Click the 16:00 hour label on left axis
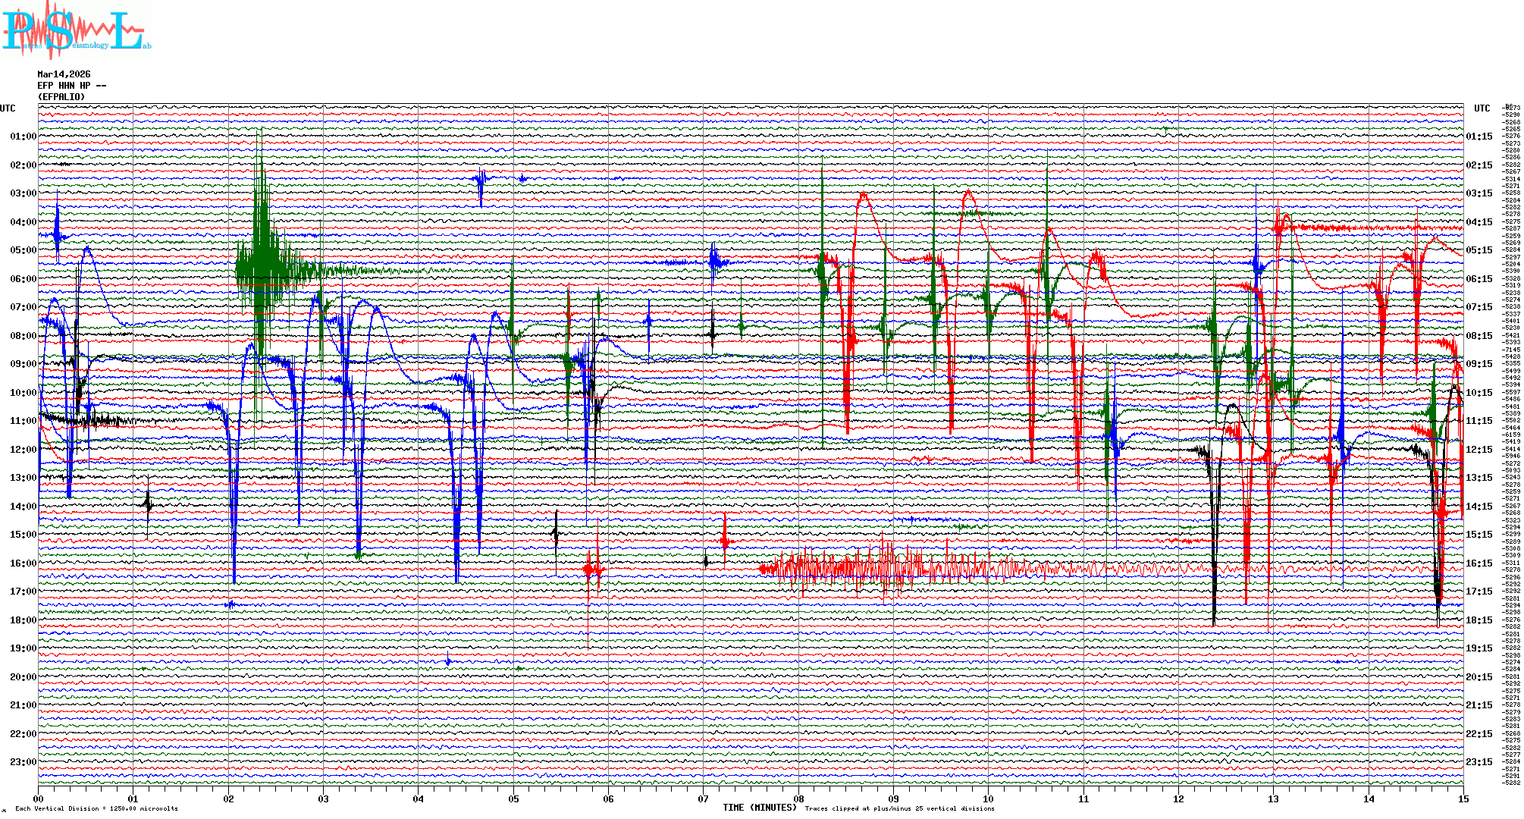Screen dimensions: 1524x819 point(23,563)
